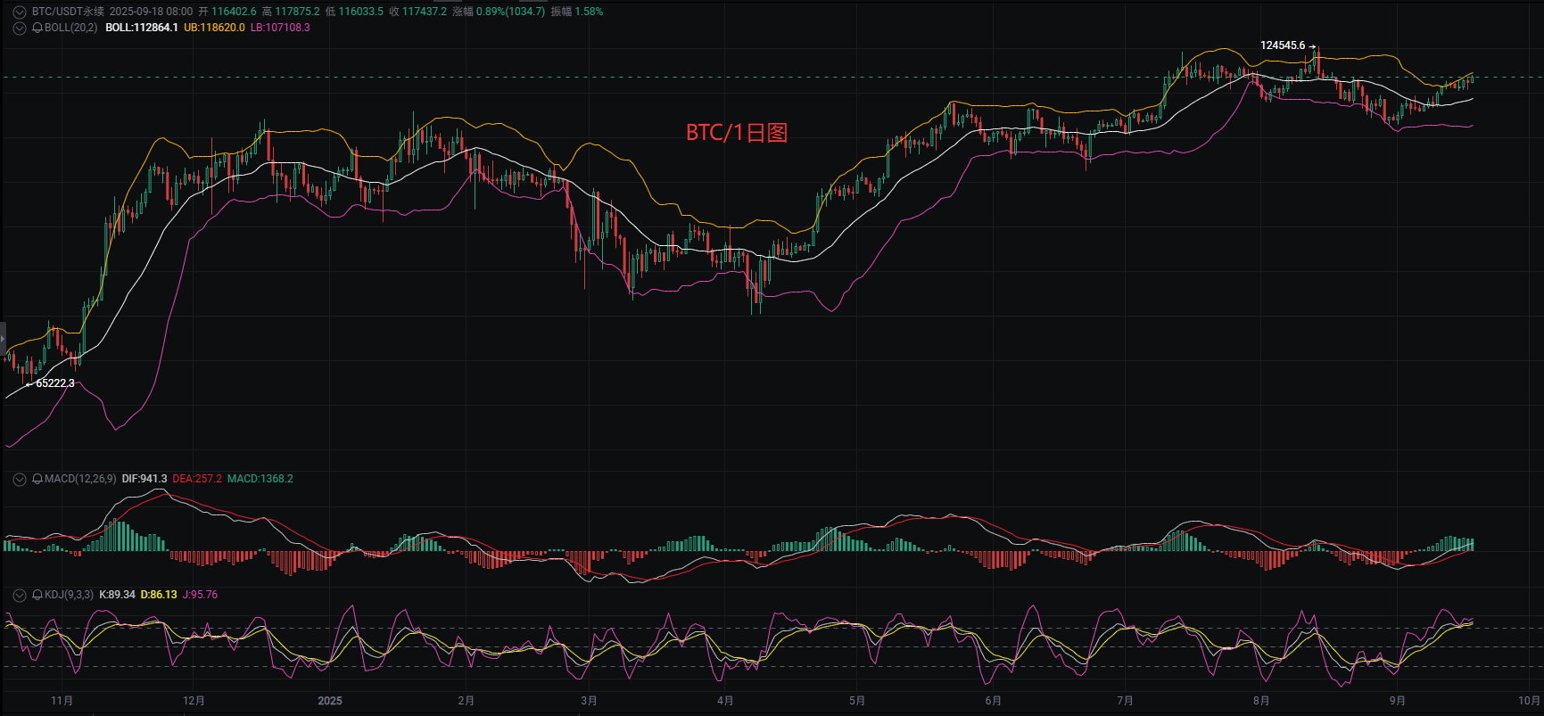Click the 7月 time axis label
Screen dimensions: 1544x716
(x=1125, y=701)
